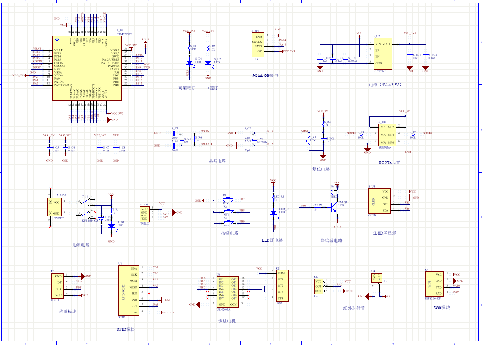The image size is (482, 345).
Task: Click the 蜂鸣器电路 caption text
Action: point(331,240)
